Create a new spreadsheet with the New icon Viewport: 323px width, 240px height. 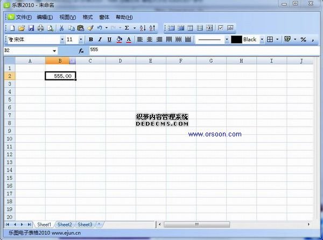(x=12, y=28)
